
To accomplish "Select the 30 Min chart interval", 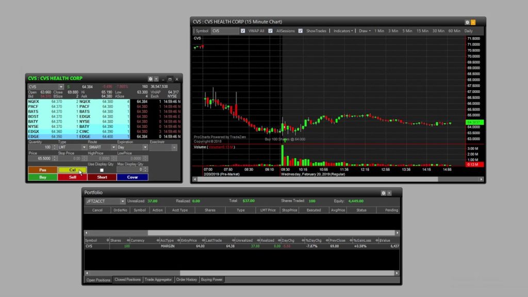I will (438, 31).
